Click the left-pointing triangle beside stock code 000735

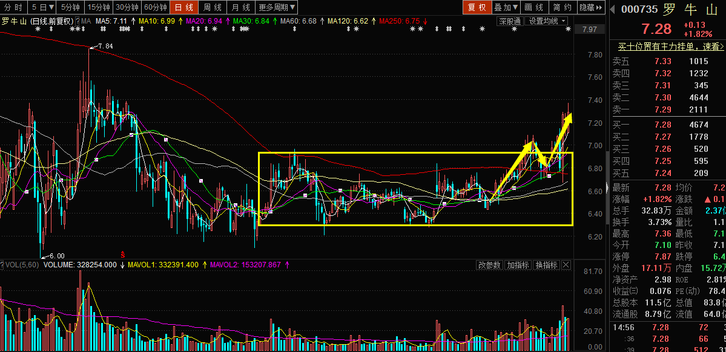point(612,10)
